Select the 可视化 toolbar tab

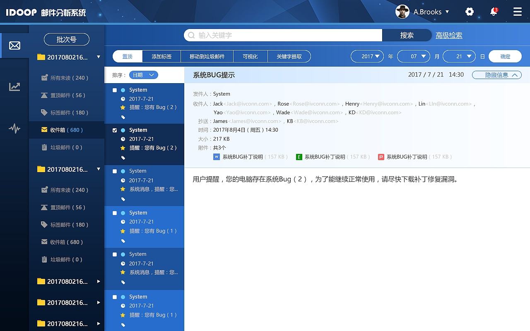pyautogui.click(x=250, y=56)
